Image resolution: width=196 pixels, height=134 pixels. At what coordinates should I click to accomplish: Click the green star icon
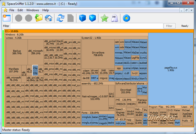click(104, 18)
